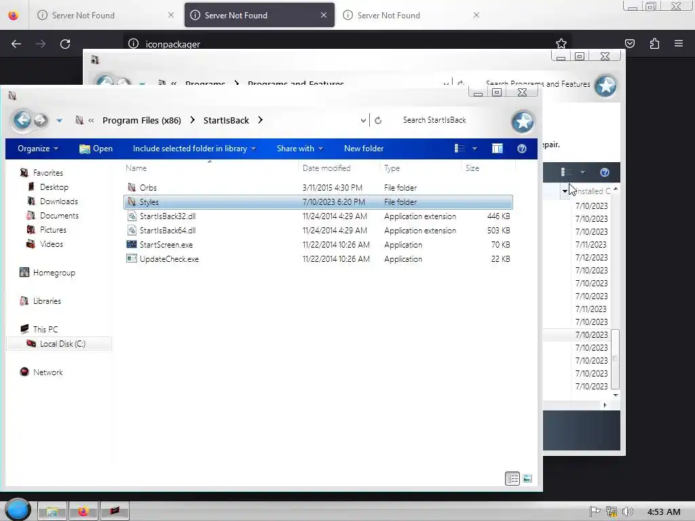The height and width of the screenshot is (521, 695).
Task: Open Firefox extensions icon
Action: [655, 43]
